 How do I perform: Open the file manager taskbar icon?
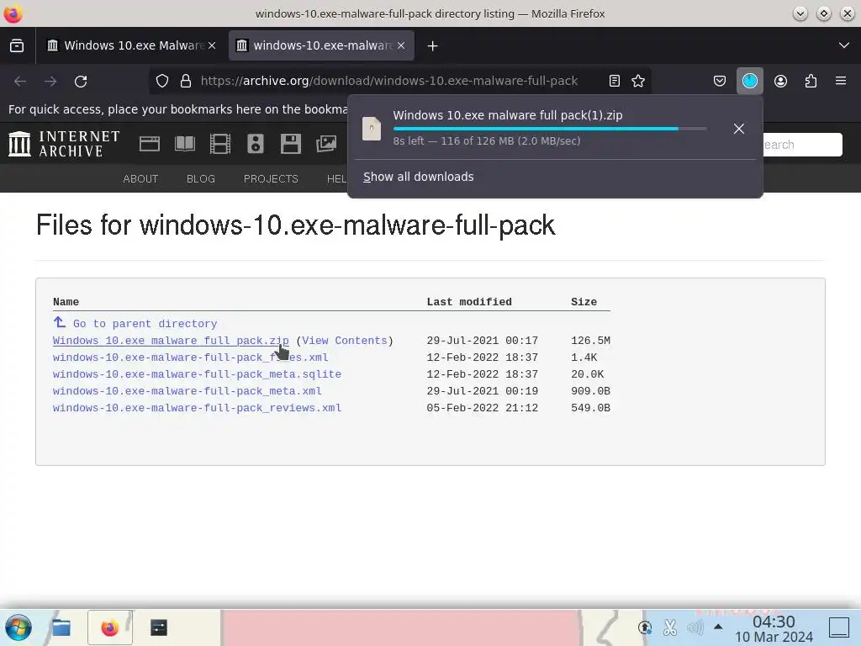(61, 627)
